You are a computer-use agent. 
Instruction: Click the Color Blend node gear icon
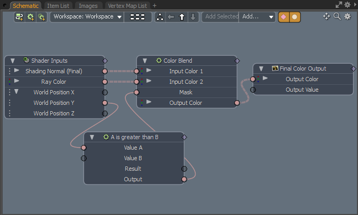pos(159,61)
